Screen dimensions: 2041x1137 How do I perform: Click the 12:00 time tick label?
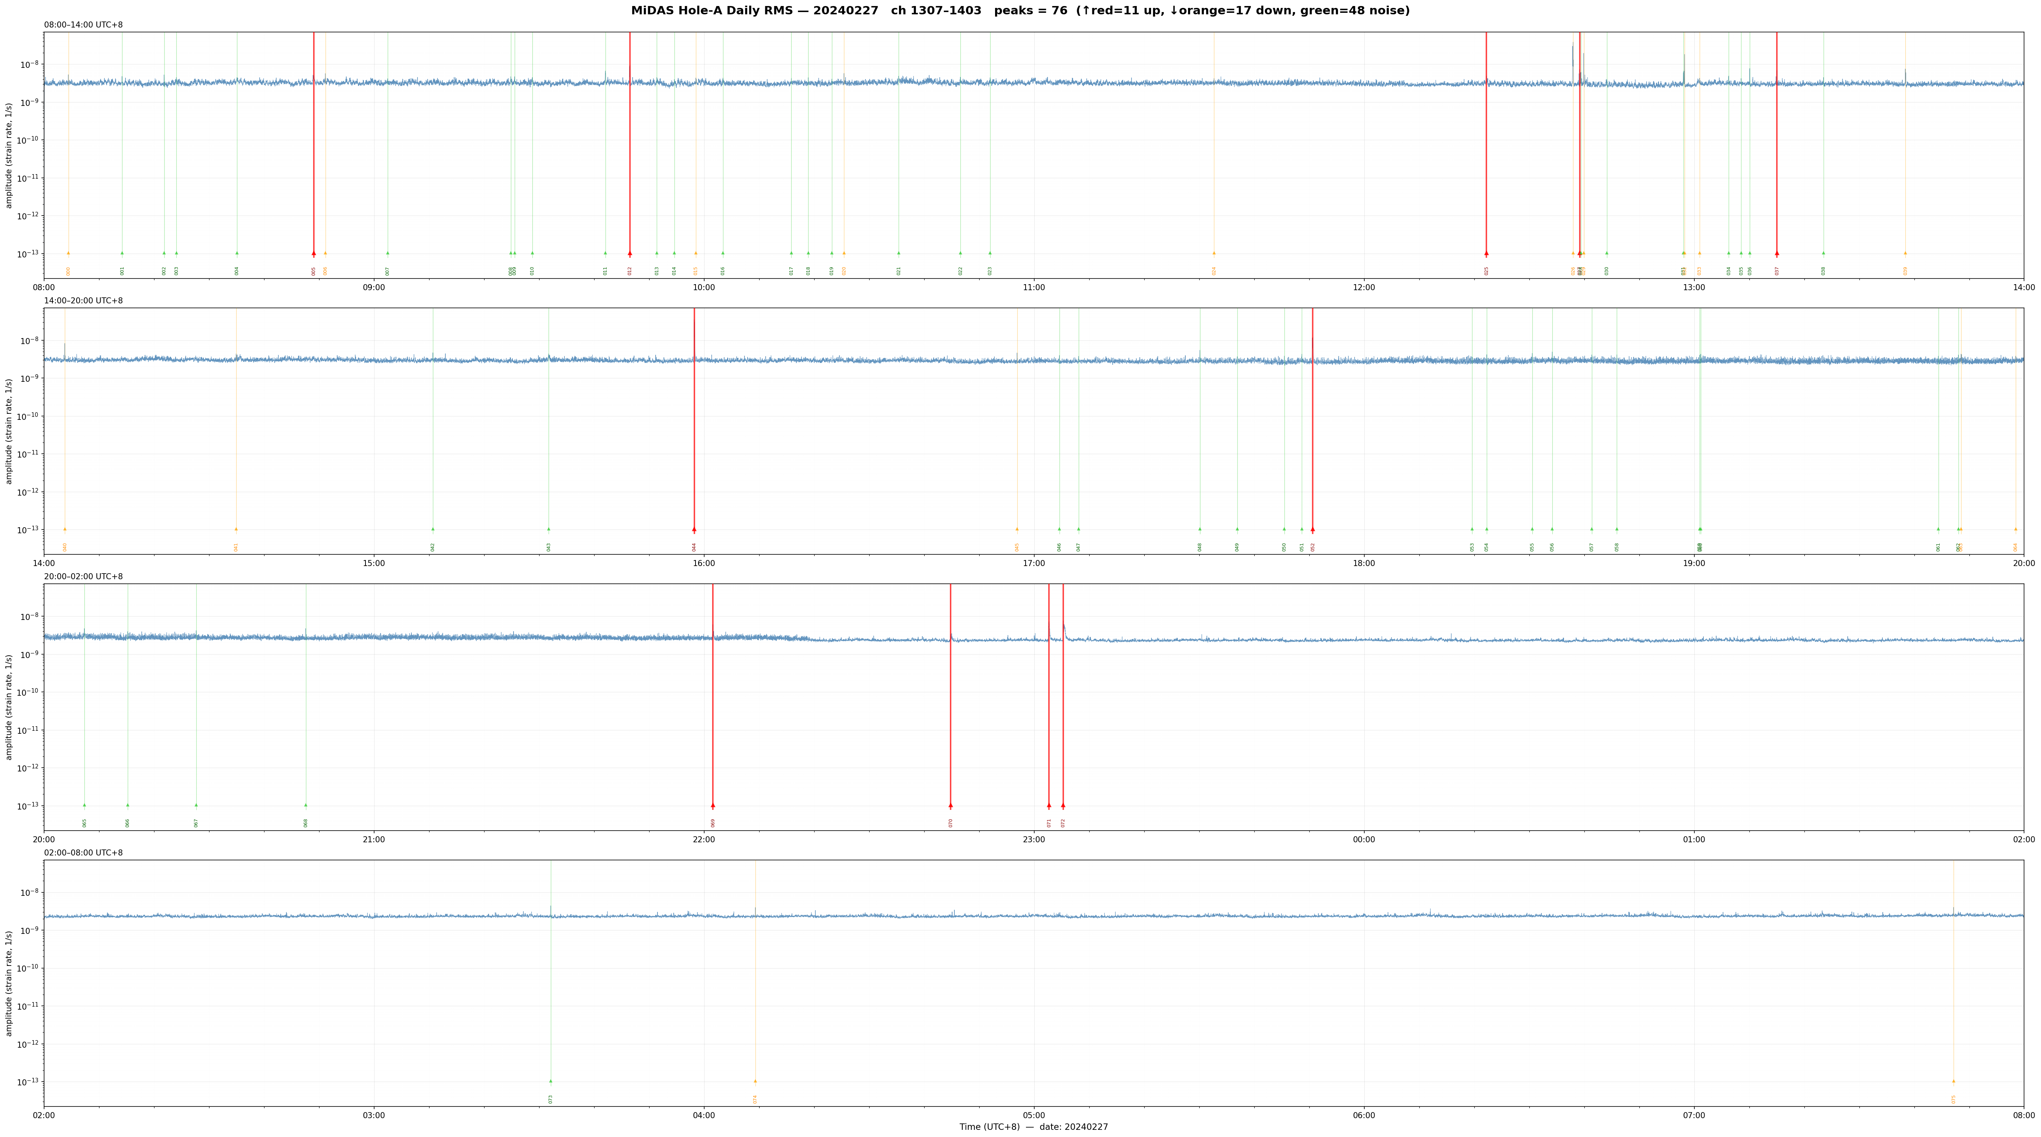[x=1364, y=288]
